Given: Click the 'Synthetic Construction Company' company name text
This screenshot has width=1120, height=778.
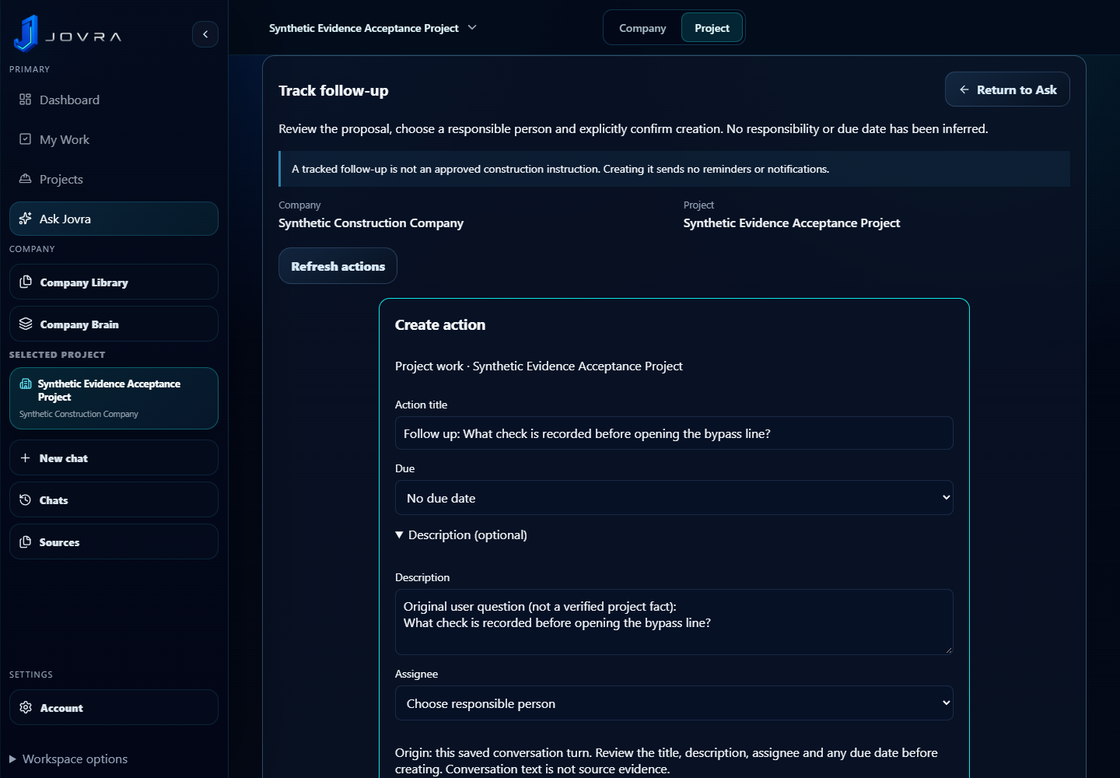Looking at the screenshot, I should 371,223.
